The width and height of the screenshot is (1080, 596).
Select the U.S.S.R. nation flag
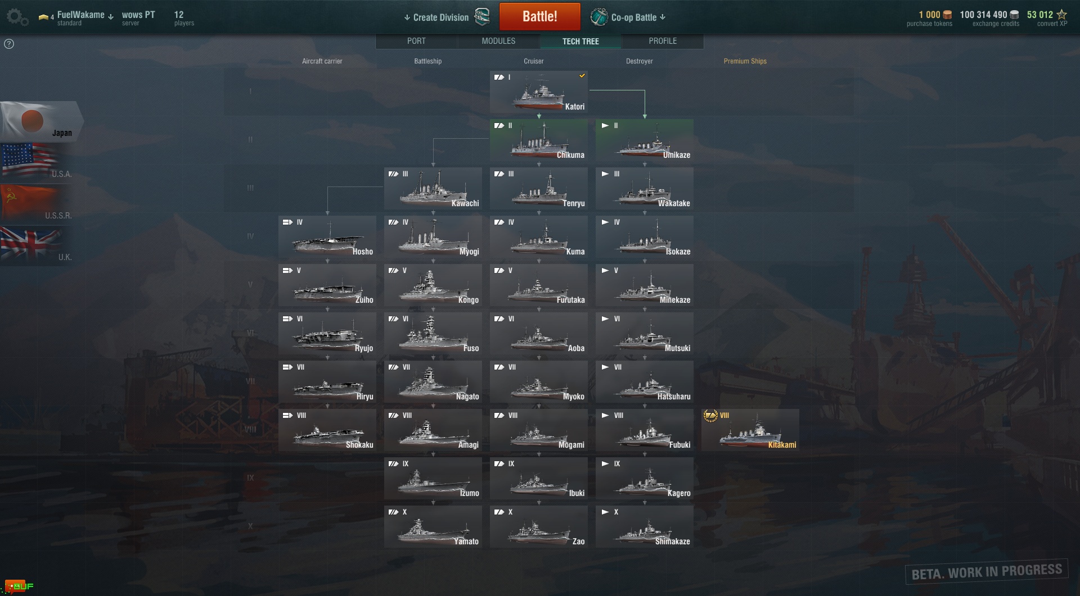tap(37, 203)
